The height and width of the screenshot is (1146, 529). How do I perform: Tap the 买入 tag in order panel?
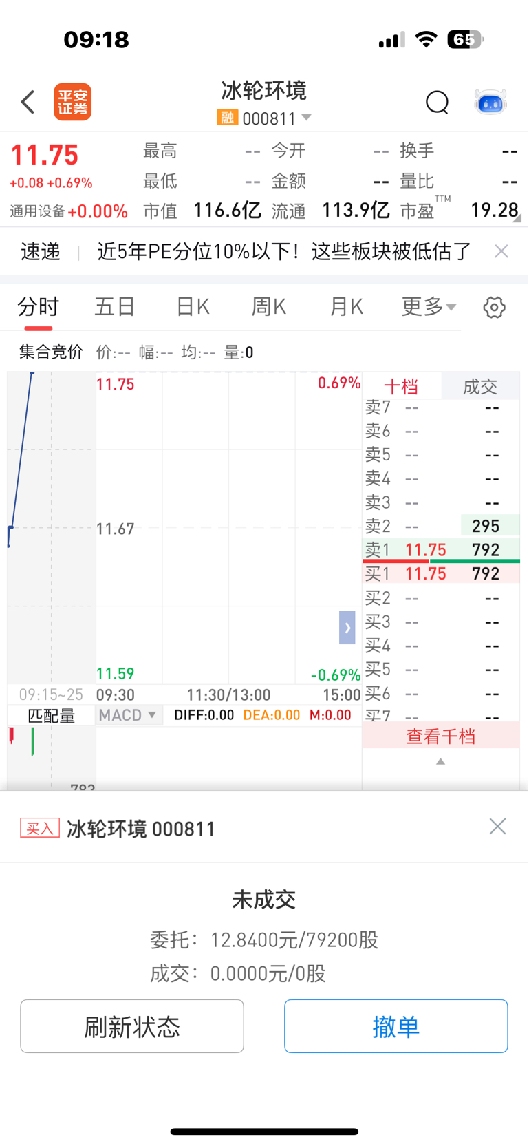point(40,828)
